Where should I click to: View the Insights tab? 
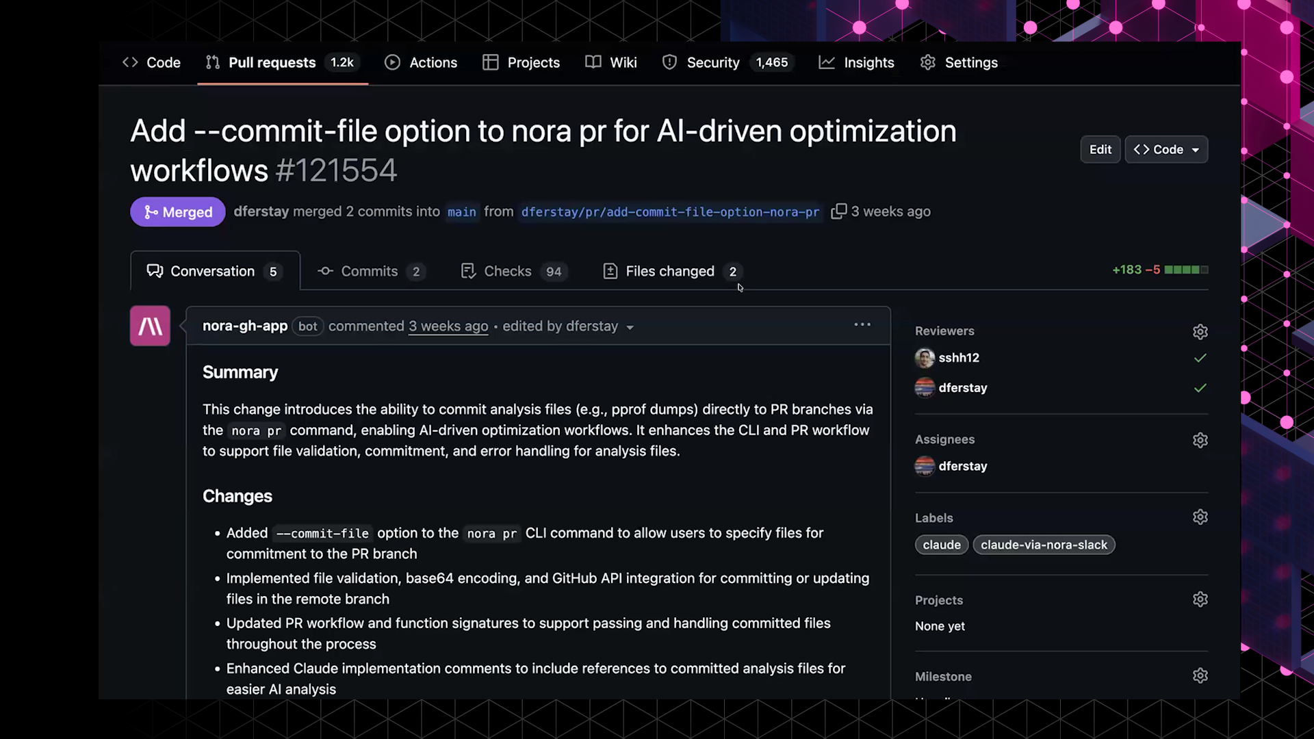coord(856,62)
